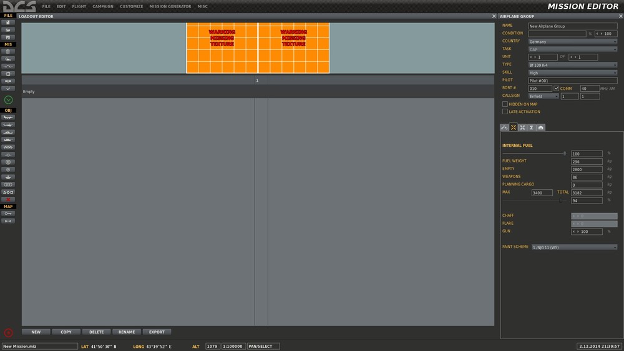Switch to the hangar building tab
This screenshot has width=624, height=351.
click(540, 127)
